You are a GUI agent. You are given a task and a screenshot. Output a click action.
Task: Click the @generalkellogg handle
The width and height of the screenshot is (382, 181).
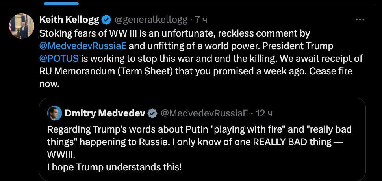point(151,20)
